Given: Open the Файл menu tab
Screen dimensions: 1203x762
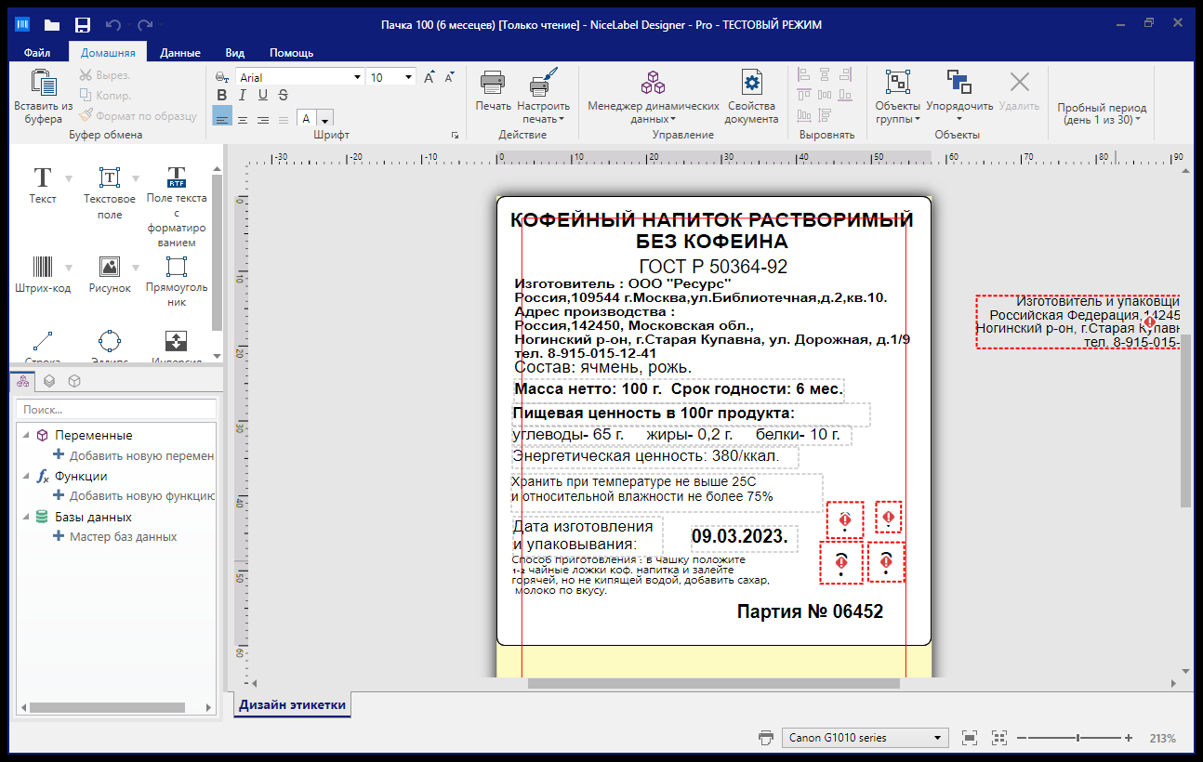Looking at the screenshot, I should pyautogui.click(x=37, y=53).
